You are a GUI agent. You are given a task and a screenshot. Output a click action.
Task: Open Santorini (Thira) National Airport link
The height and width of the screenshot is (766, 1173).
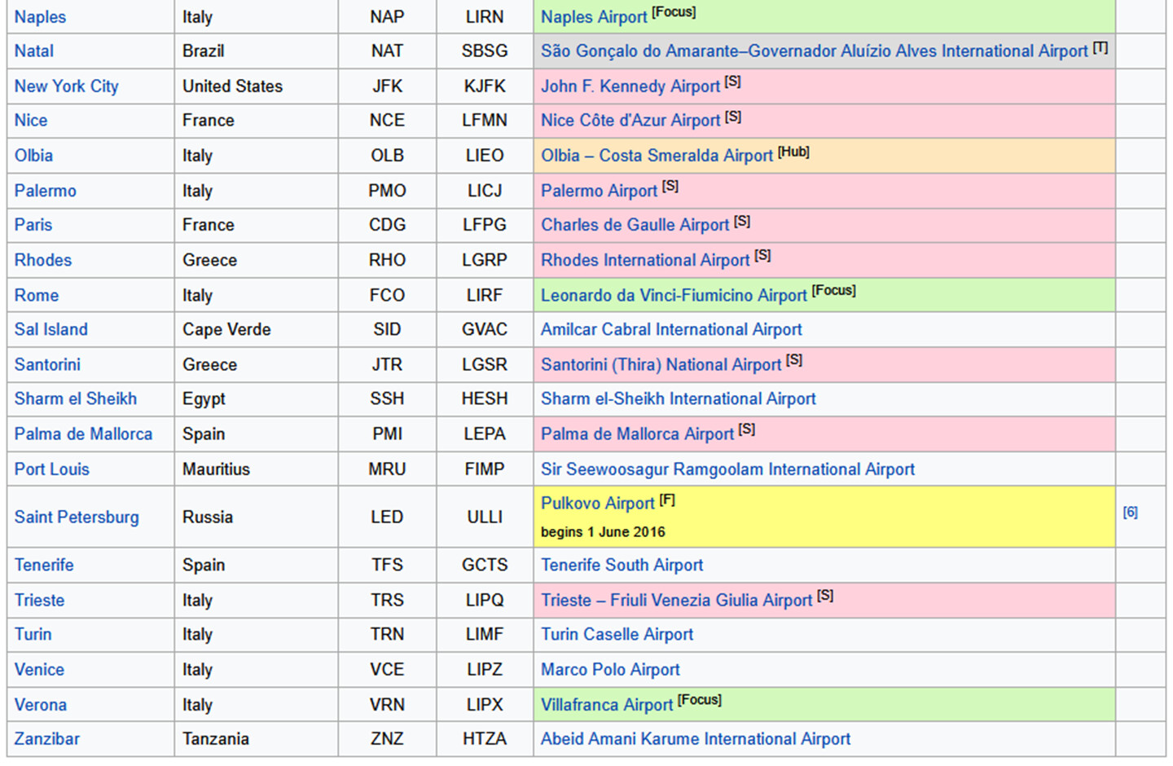click(x=660, y=365)
